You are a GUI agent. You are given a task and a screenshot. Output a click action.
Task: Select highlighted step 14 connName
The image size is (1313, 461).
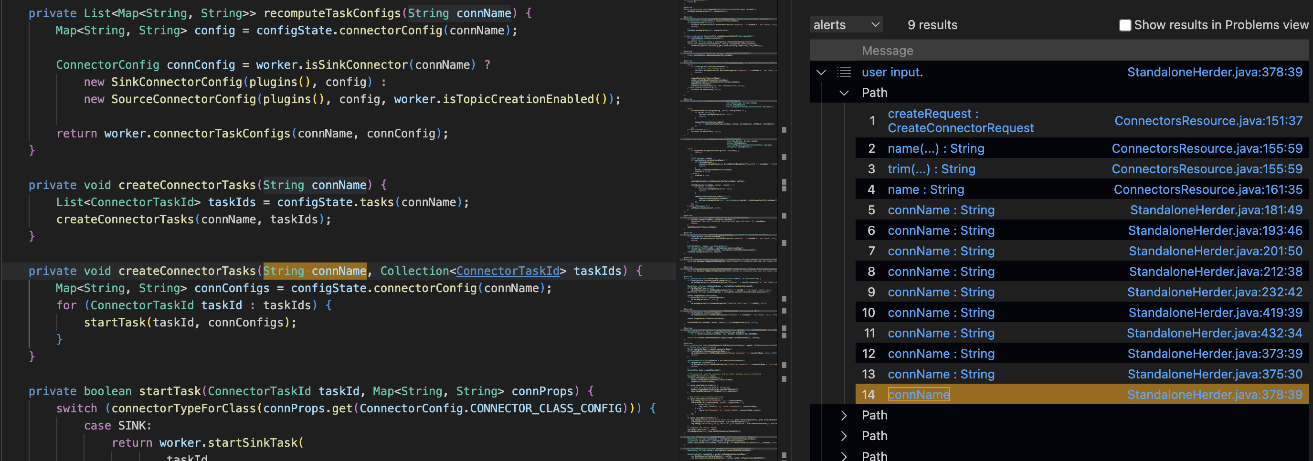[919, 394]
